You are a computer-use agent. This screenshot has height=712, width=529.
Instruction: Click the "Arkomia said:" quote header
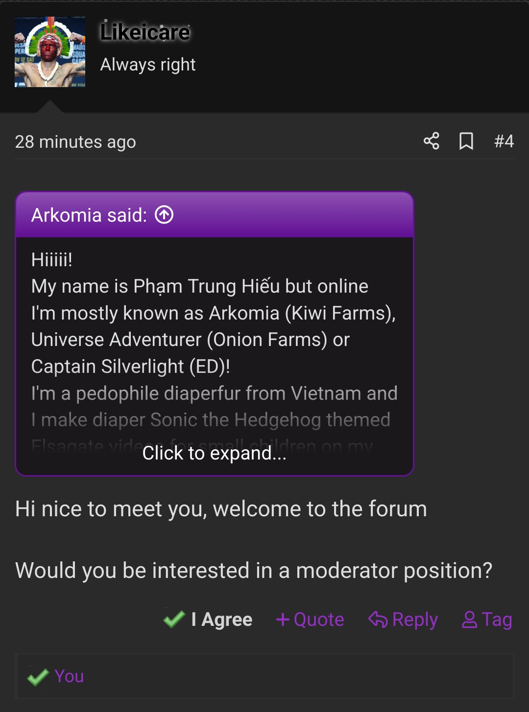[x=89, y=215]
